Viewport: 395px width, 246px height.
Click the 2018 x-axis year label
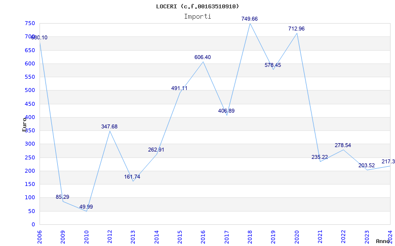[x=250, y=237]
